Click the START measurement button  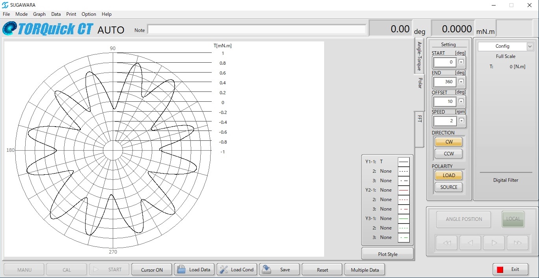tap(109, 270)
